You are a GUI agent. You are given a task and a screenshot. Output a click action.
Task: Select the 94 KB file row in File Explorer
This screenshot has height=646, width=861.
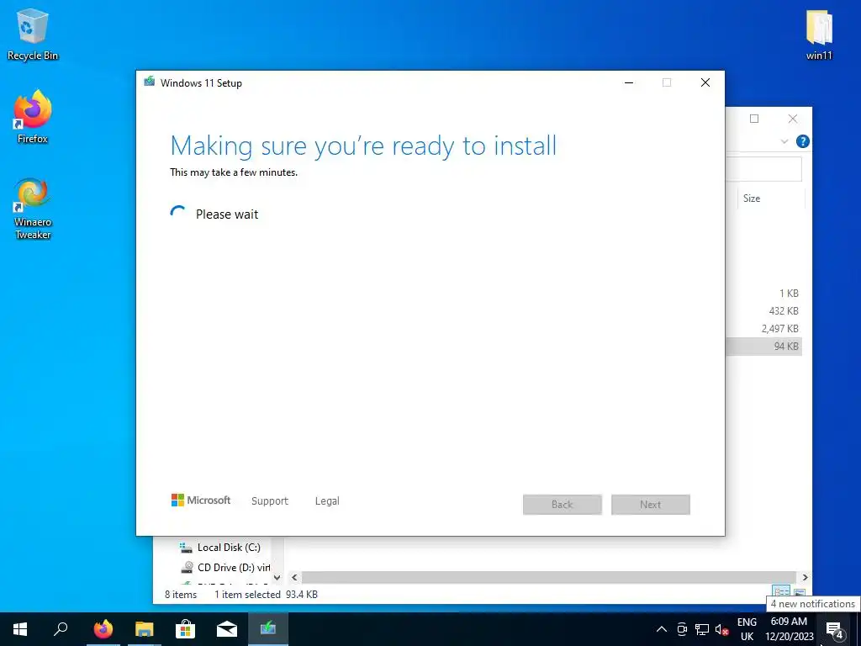tap(763, 346)
